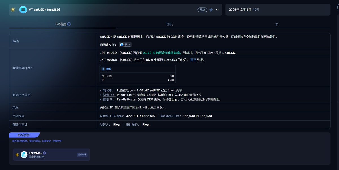Switch to the 市场信息 tab
Image resolution: width=339 pixels, height=170 pixels.
(61, 24)
